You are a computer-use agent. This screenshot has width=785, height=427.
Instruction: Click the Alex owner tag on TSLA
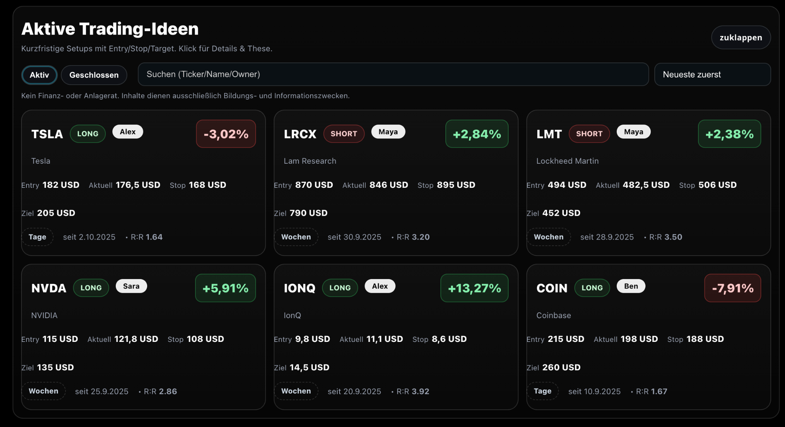(128, 132)
